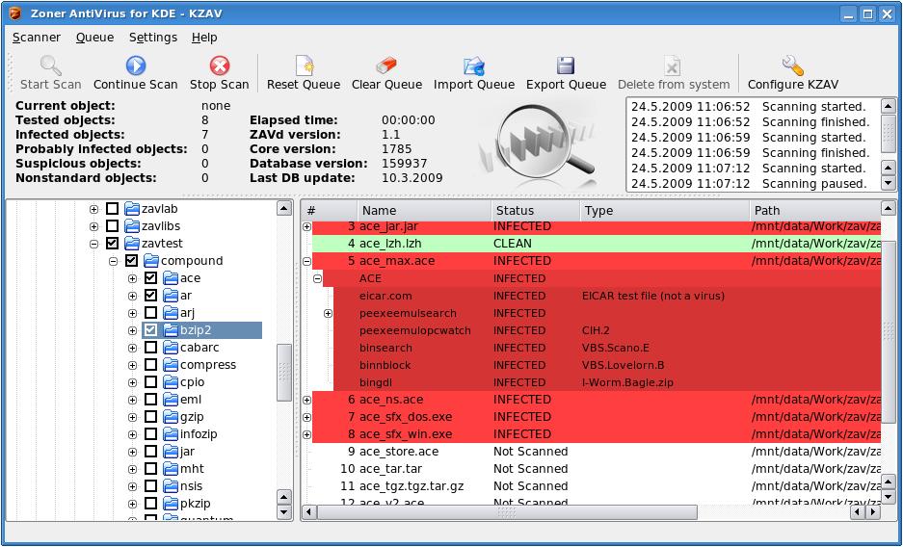Click the zavlab folder icon
Viewport: 903px width, 547px height.
(x=132, y=209)
